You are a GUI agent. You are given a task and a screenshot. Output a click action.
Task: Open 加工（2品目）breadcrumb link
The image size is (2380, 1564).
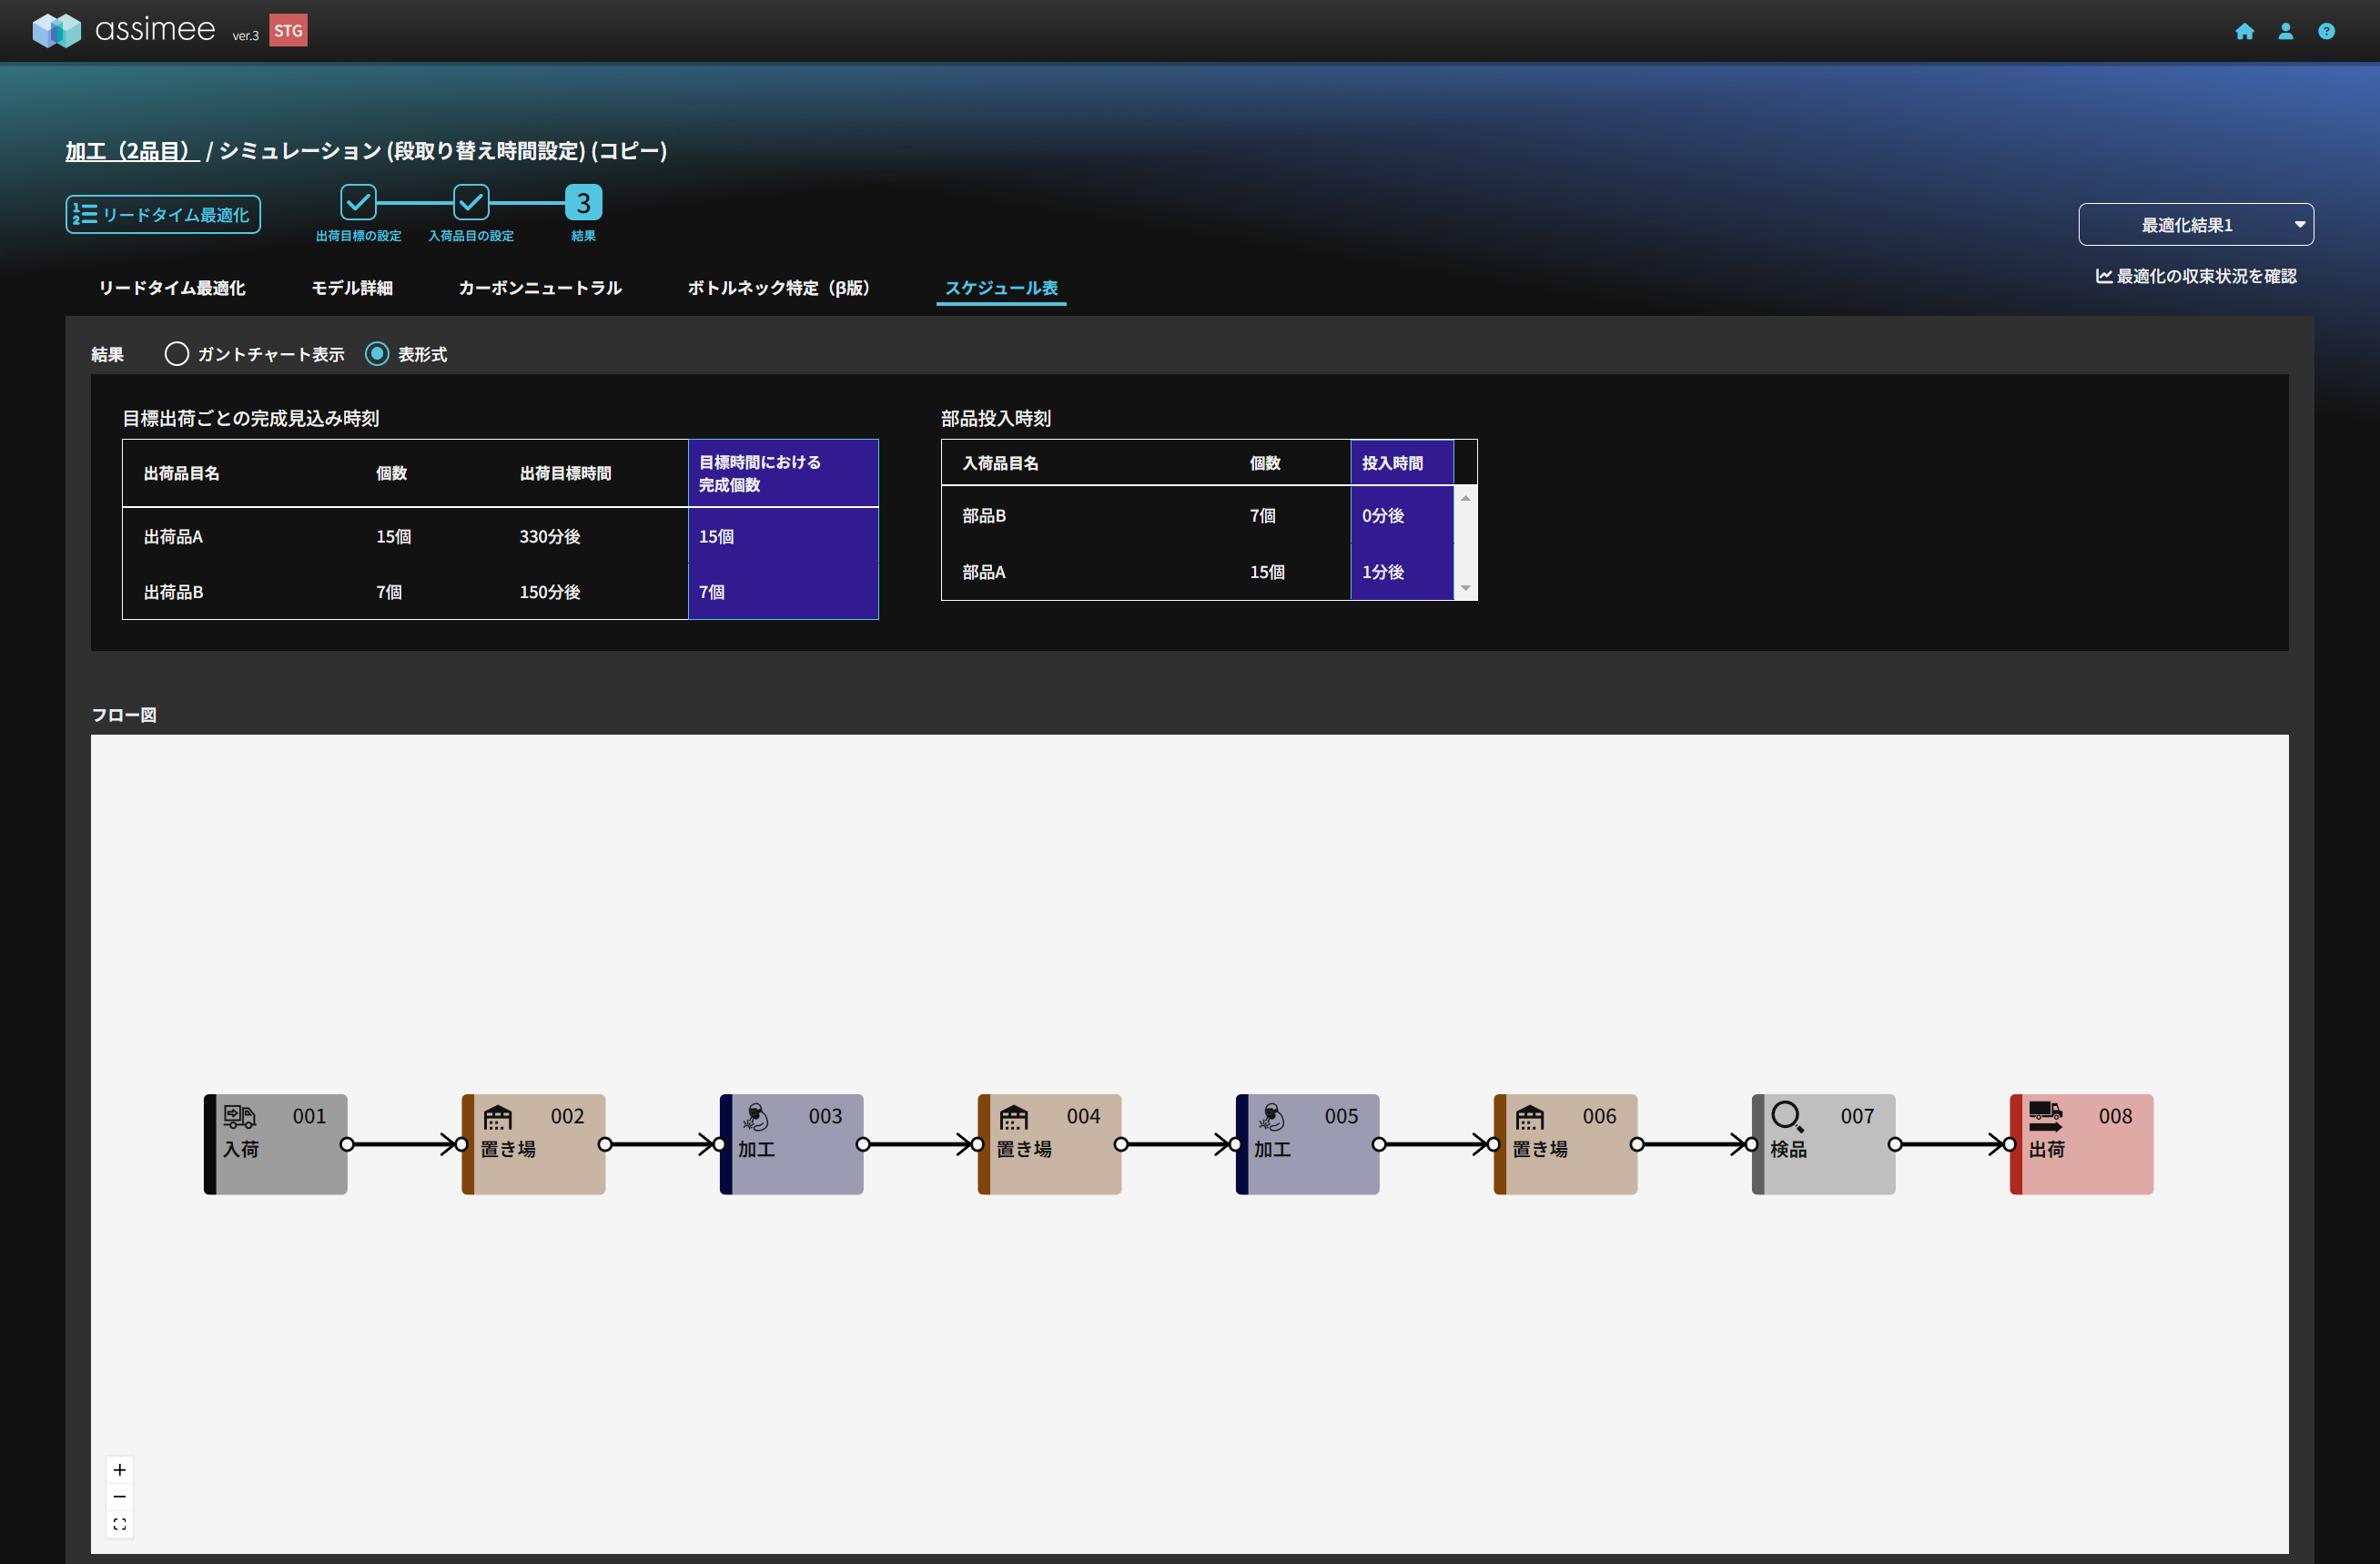click(x=133, y=151)
